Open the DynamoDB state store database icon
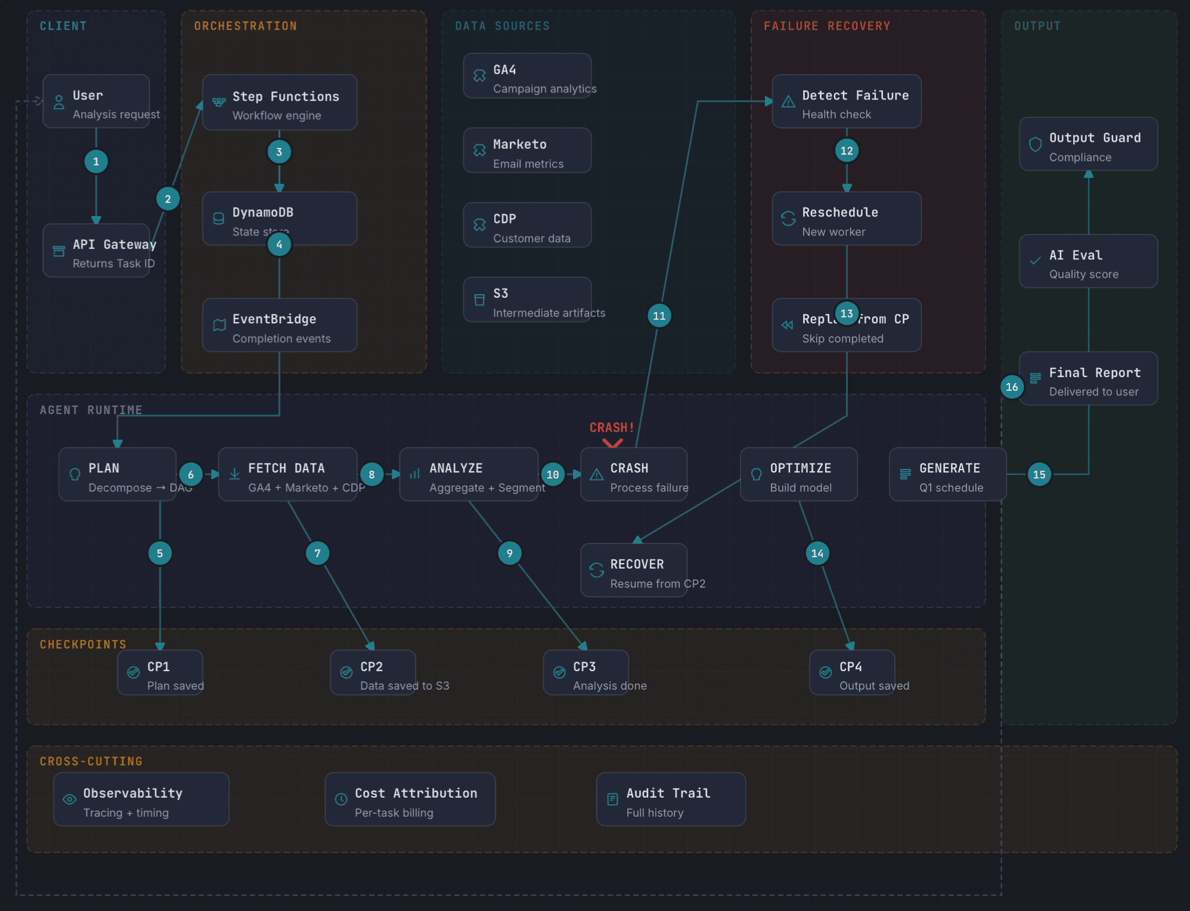Screen dimensions: 1190x911 click(218, 219)
